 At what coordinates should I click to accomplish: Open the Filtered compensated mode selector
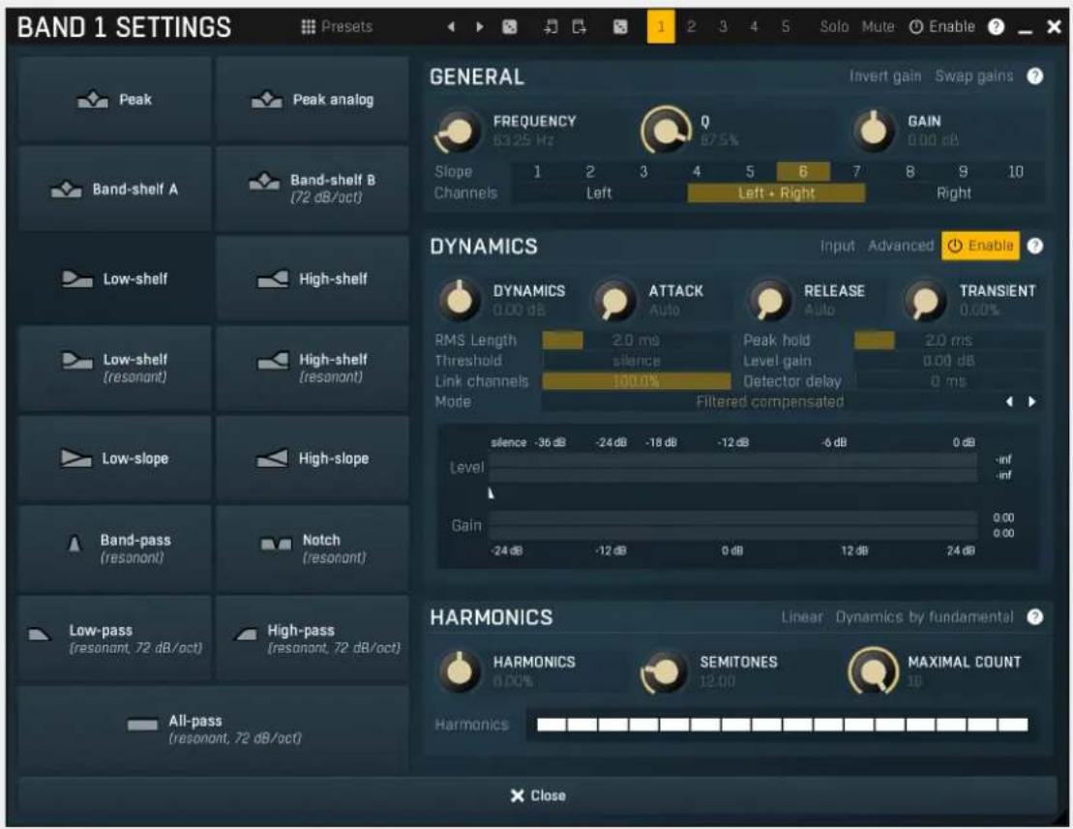tap(770, 401)
